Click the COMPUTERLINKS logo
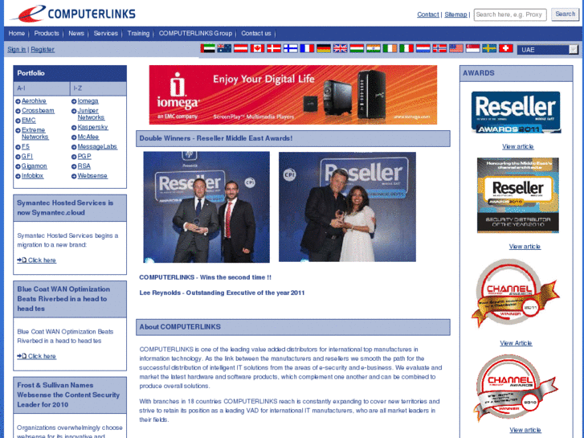 73,14
